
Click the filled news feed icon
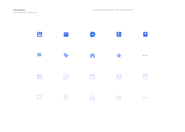point(40,34)
